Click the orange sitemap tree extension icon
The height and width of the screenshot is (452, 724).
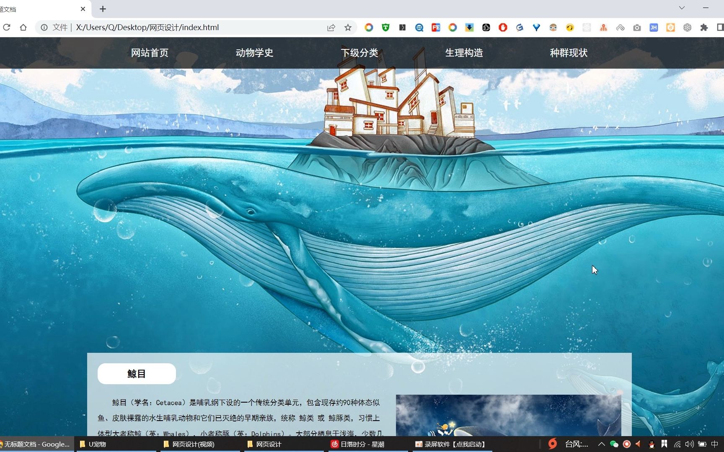pos(603,28)
